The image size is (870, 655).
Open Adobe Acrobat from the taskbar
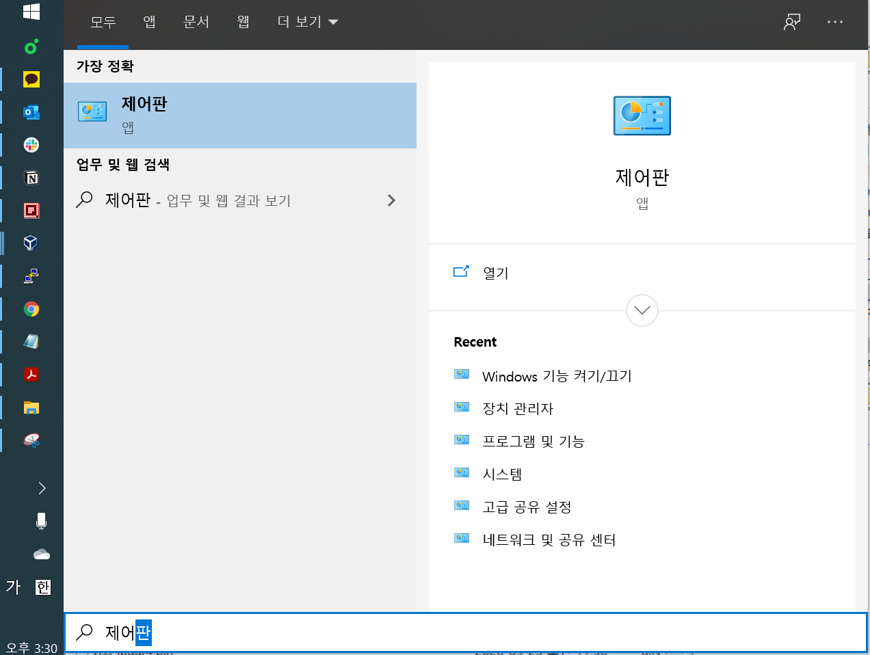(31, 375)
